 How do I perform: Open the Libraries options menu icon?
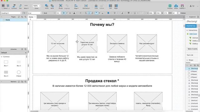22,49
